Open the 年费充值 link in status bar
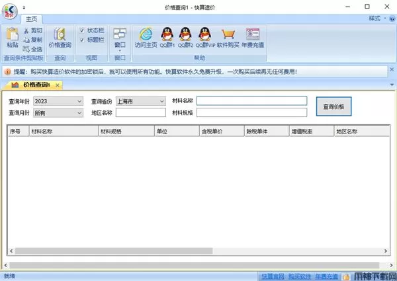 (x=327, y=276)
